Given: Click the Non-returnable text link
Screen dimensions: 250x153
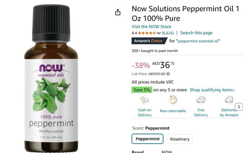Looking at the screenshot, I should coord(173,111).
